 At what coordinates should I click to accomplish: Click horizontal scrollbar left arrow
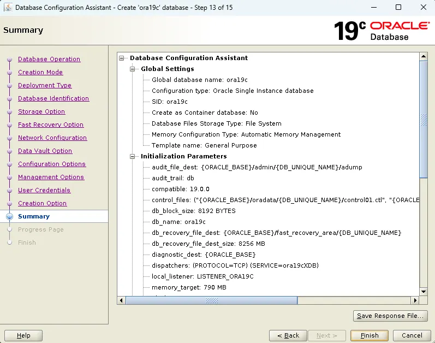pos(121,300)
